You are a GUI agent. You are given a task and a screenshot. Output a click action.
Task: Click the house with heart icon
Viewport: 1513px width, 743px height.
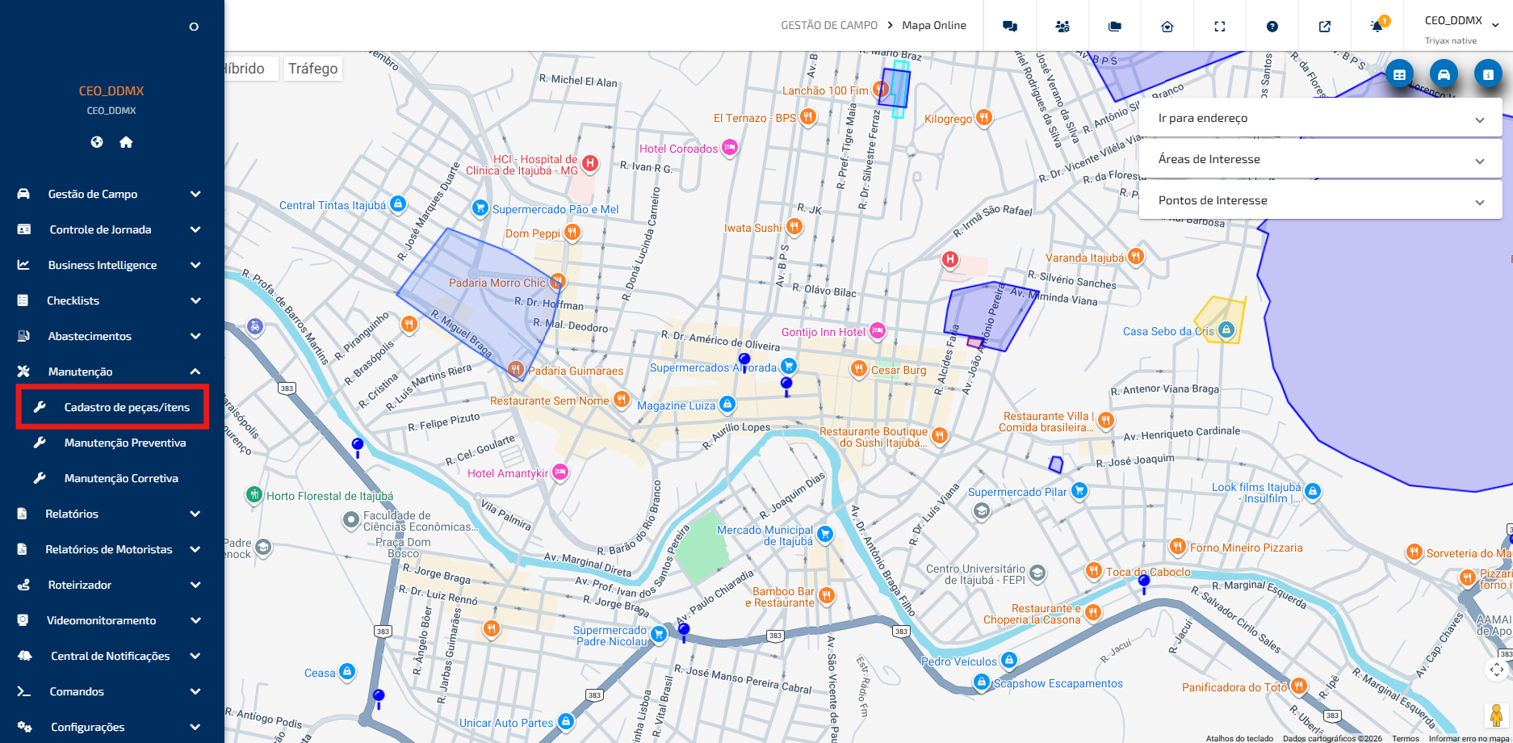(x=1167, y=26)
